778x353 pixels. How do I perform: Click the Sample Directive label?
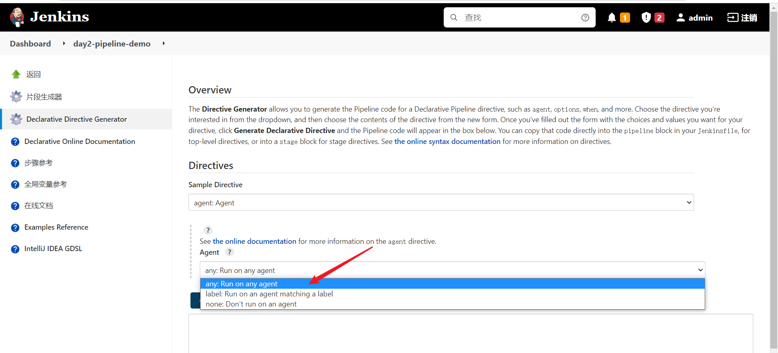click(216, 185)
